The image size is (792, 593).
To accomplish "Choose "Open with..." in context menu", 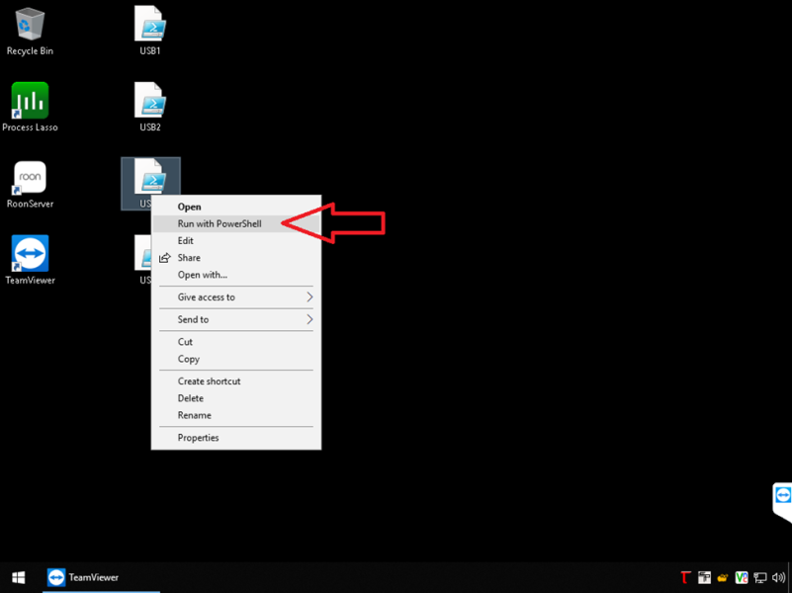I will pyautogui.click(x=202, y=275).
